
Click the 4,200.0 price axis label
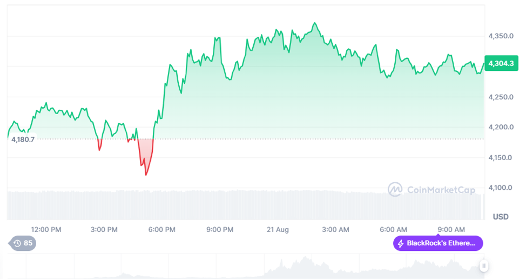(500, 128)
